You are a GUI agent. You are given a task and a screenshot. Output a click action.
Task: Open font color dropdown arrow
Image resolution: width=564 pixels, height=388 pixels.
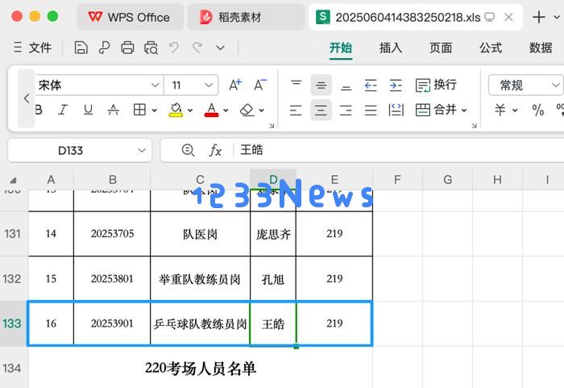point(226,111)
